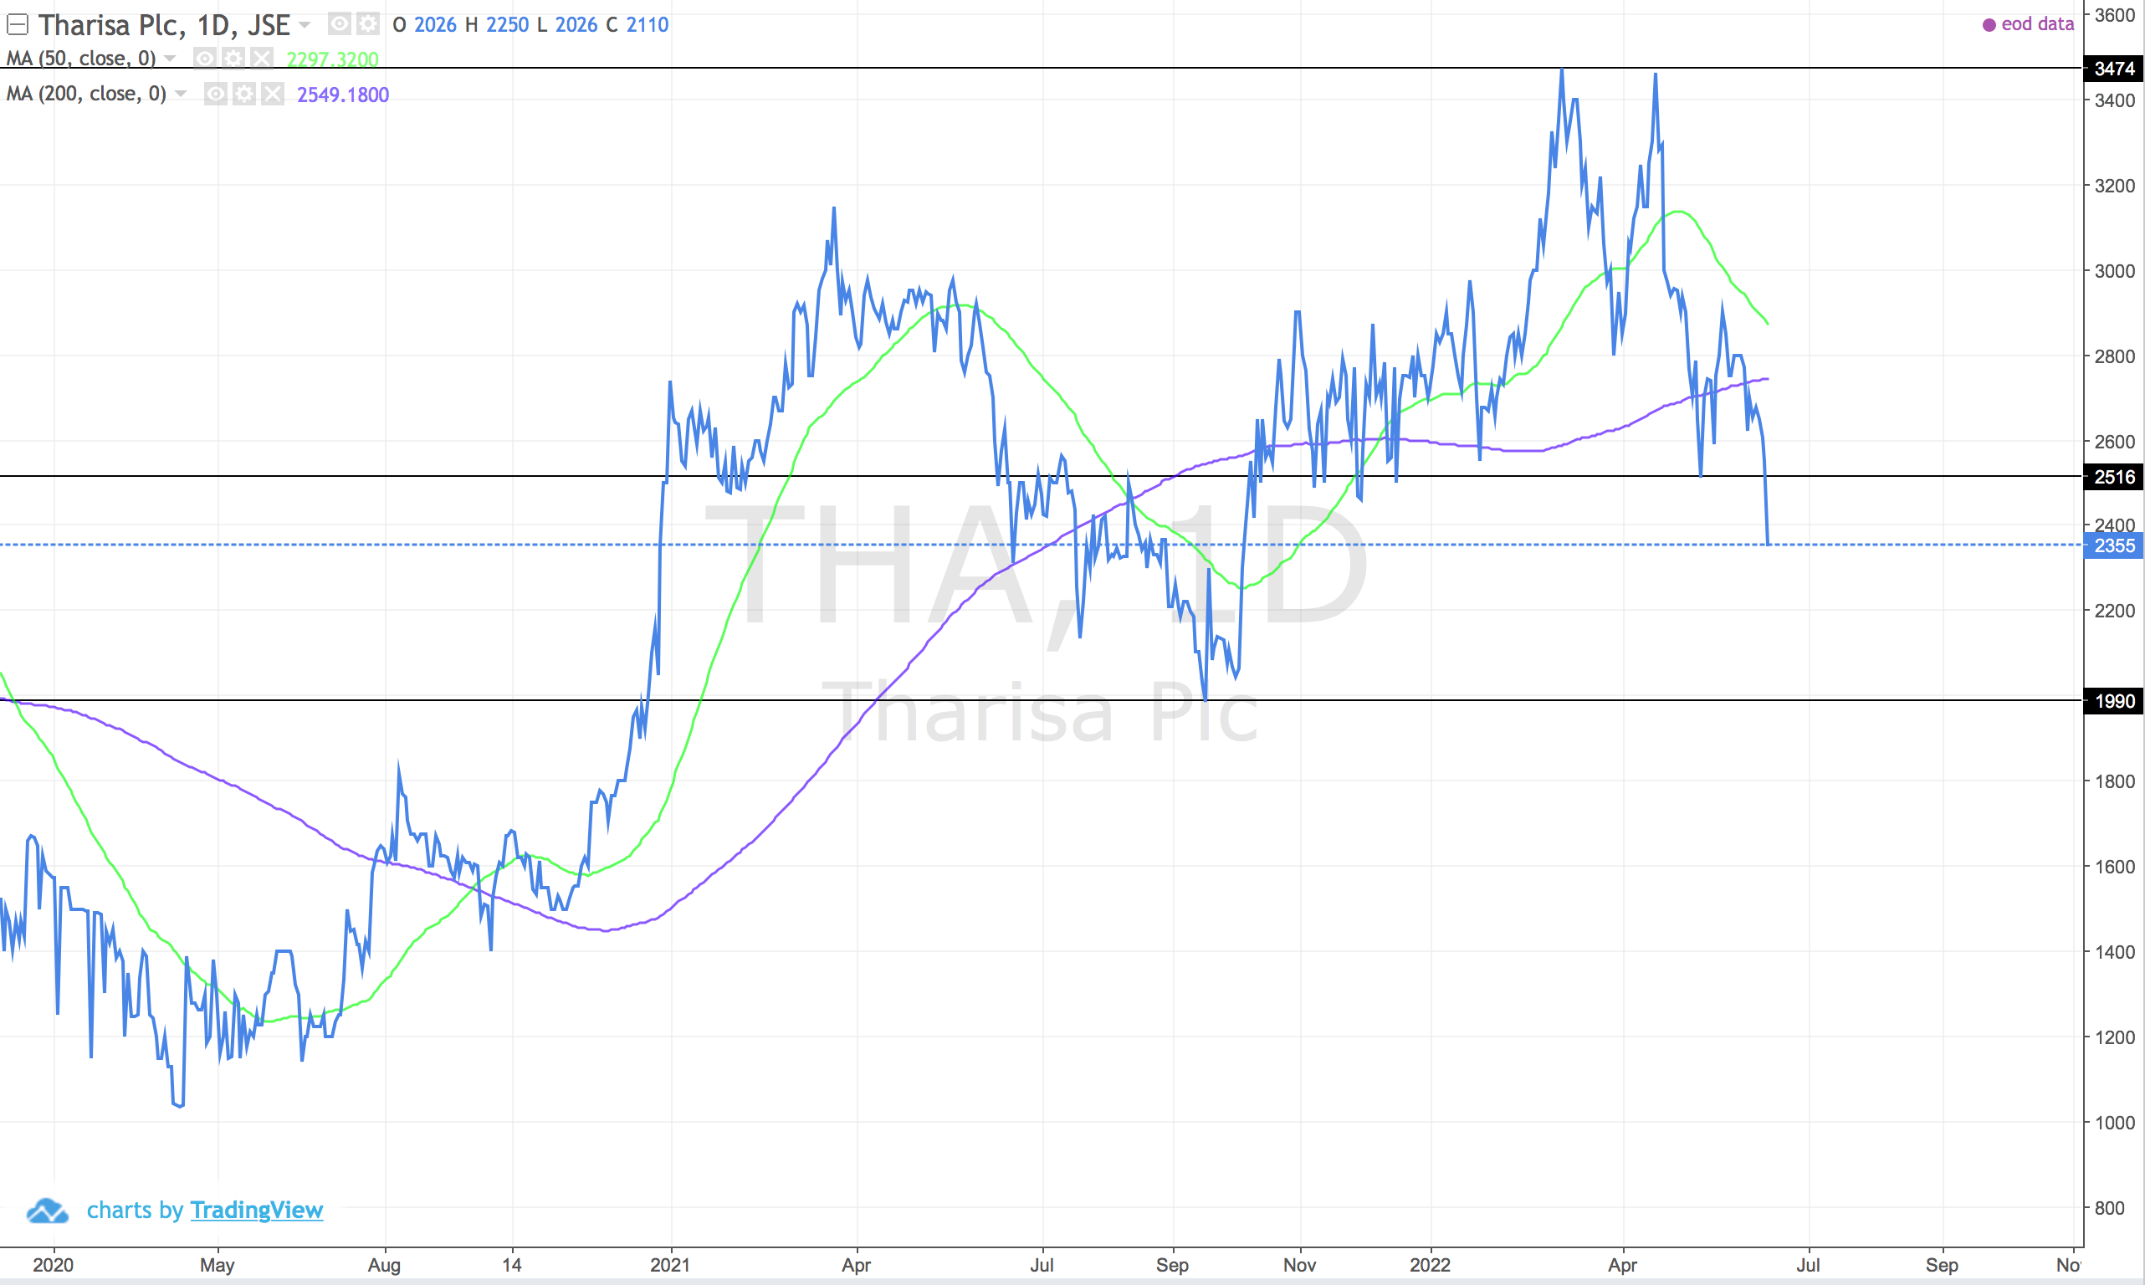Click the 2022 label on time axis
This screenshot has width=2145, height=1285.
pyautogui.click(x=1430, y=1265)
